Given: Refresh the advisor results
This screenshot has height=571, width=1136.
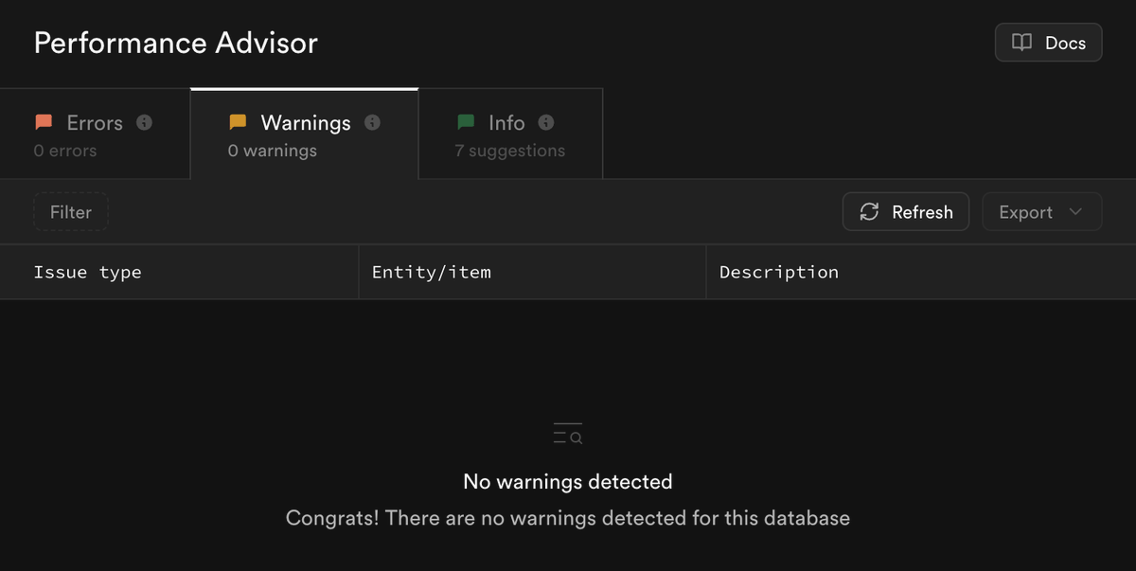Looking at the screenshot, I should (905, 212).
